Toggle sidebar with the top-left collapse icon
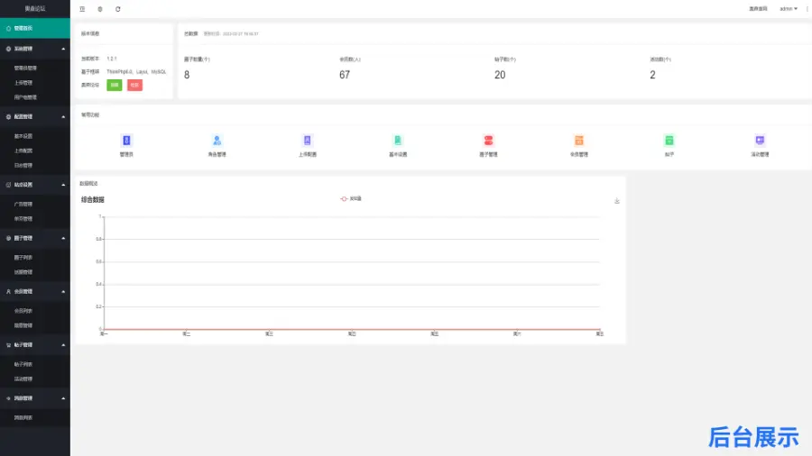This screenshot has height=456, width=812. [x=83, y=9]
